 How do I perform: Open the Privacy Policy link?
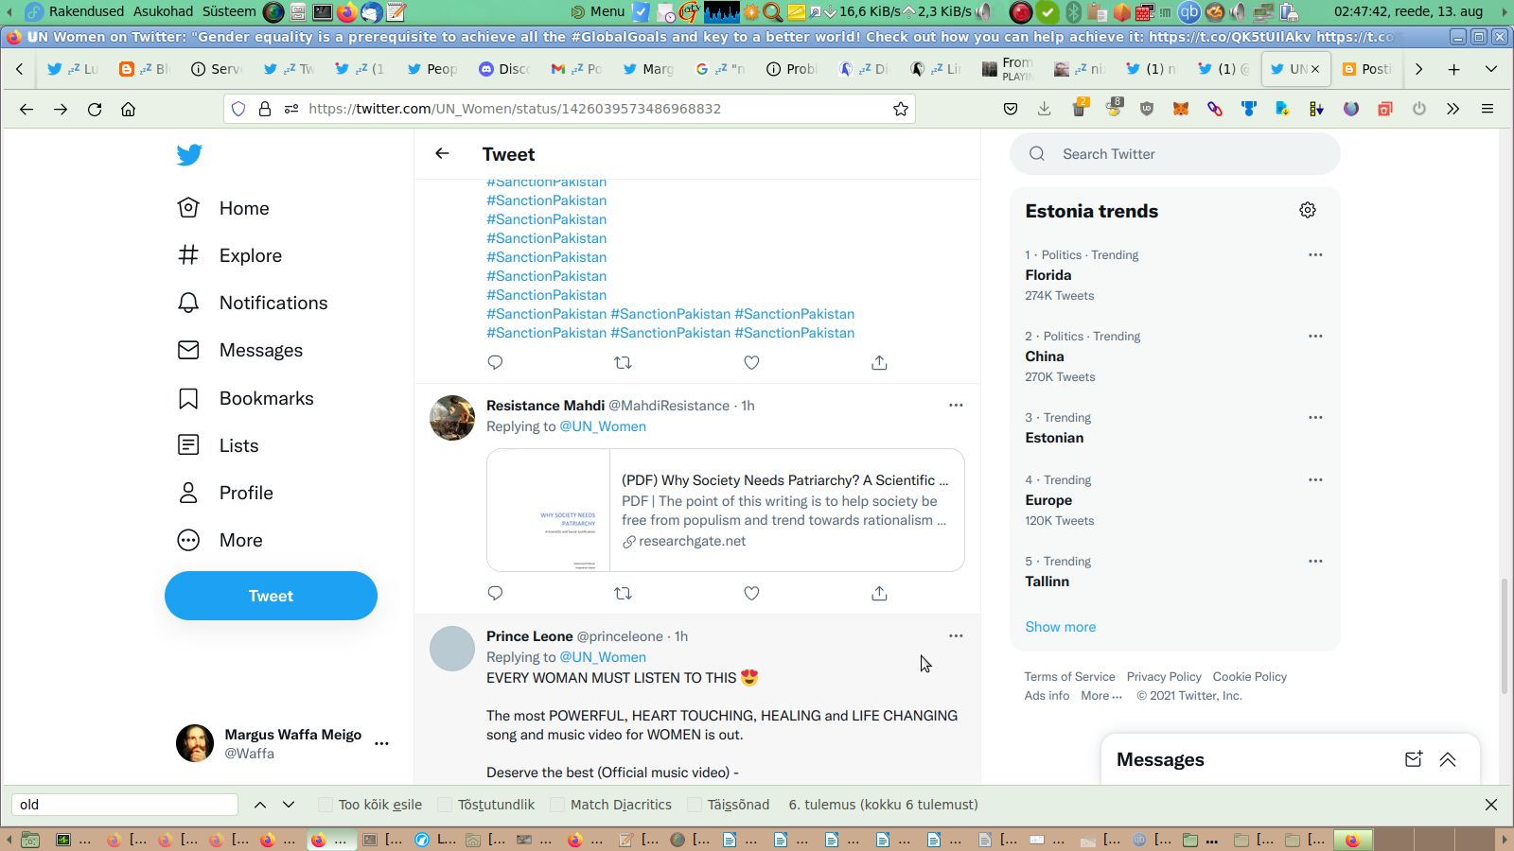click(x=1164, y=677)
